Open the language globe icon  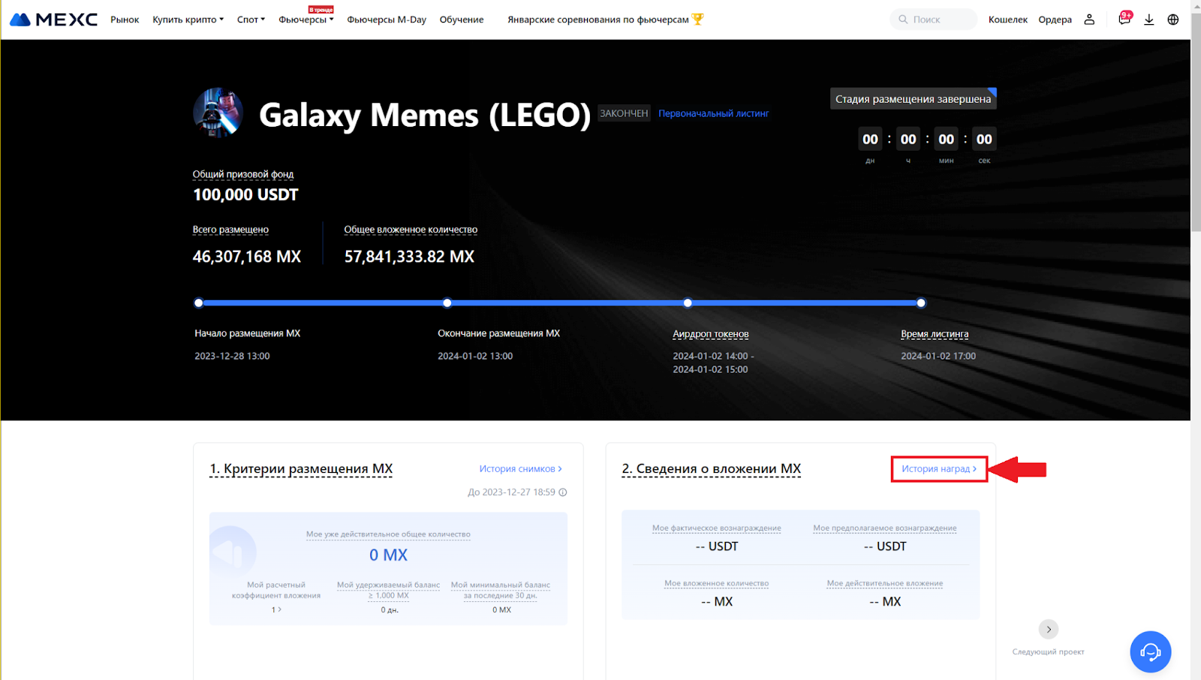pyautogui.click(x=1173, y=20)
